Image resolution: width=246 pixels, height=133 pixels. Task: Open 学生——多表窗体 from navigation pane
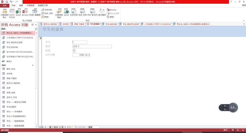14,111
